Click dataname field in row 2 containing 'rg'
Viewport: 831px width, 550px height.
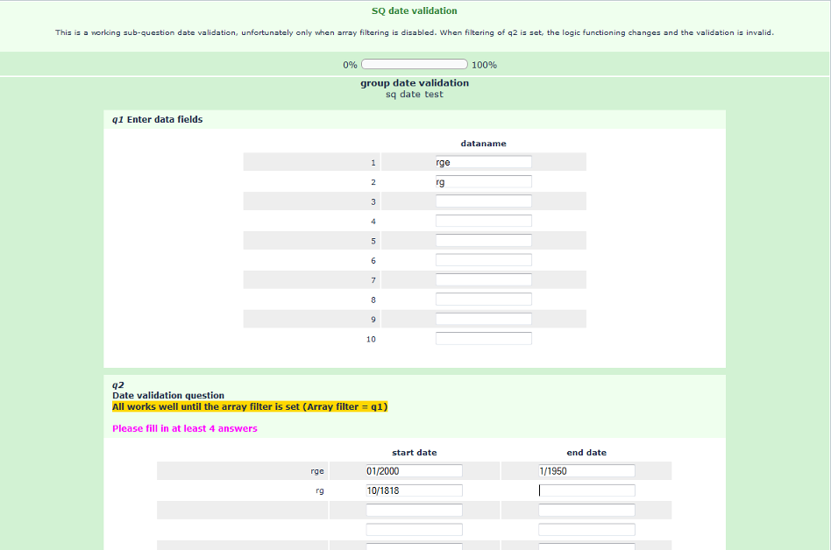(x=483, y=182)
